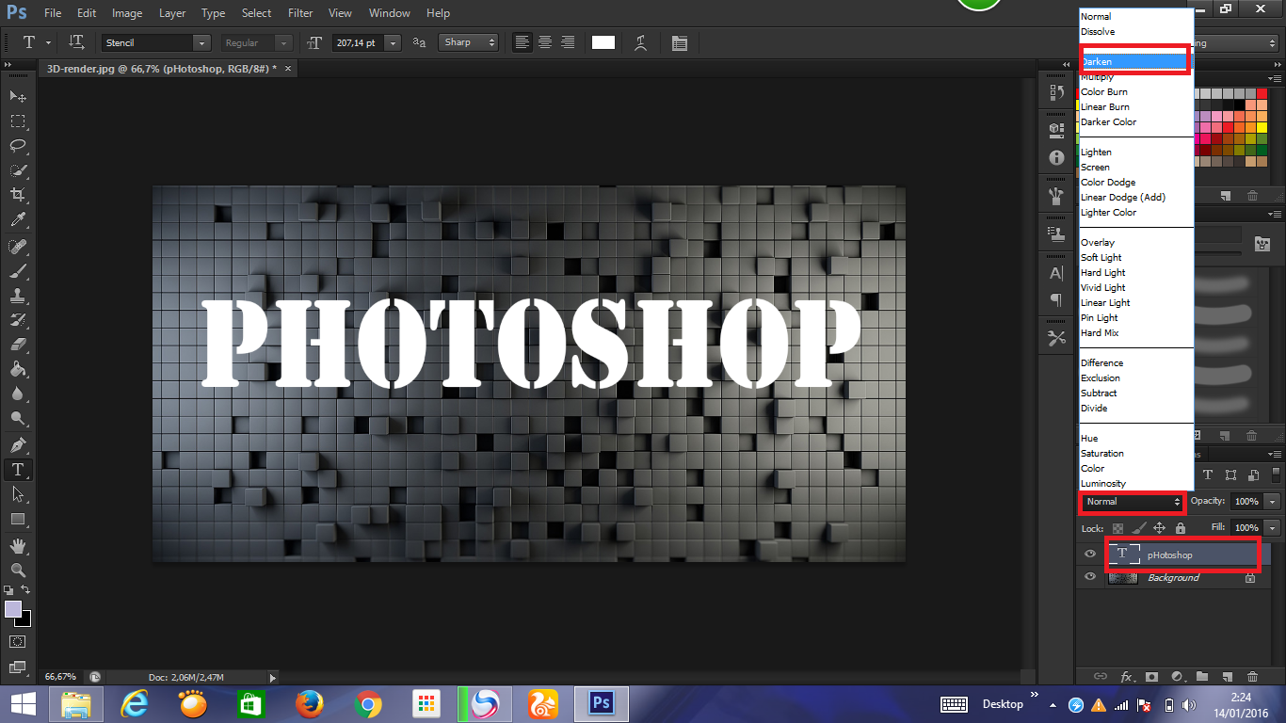Open the File menu
The height and width of the screenshot is (723, 1286).
coord(53,13)
